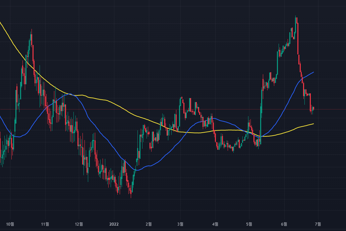Screen dimensions: 346x231
Task: Select the 2022 year axis label
Action: click(114, 224)
